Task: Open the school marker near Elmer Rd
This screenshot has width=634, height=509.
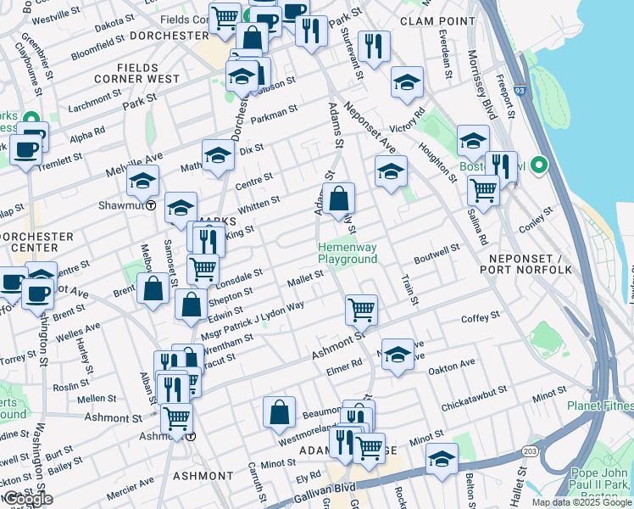Action: pos(398,357)
